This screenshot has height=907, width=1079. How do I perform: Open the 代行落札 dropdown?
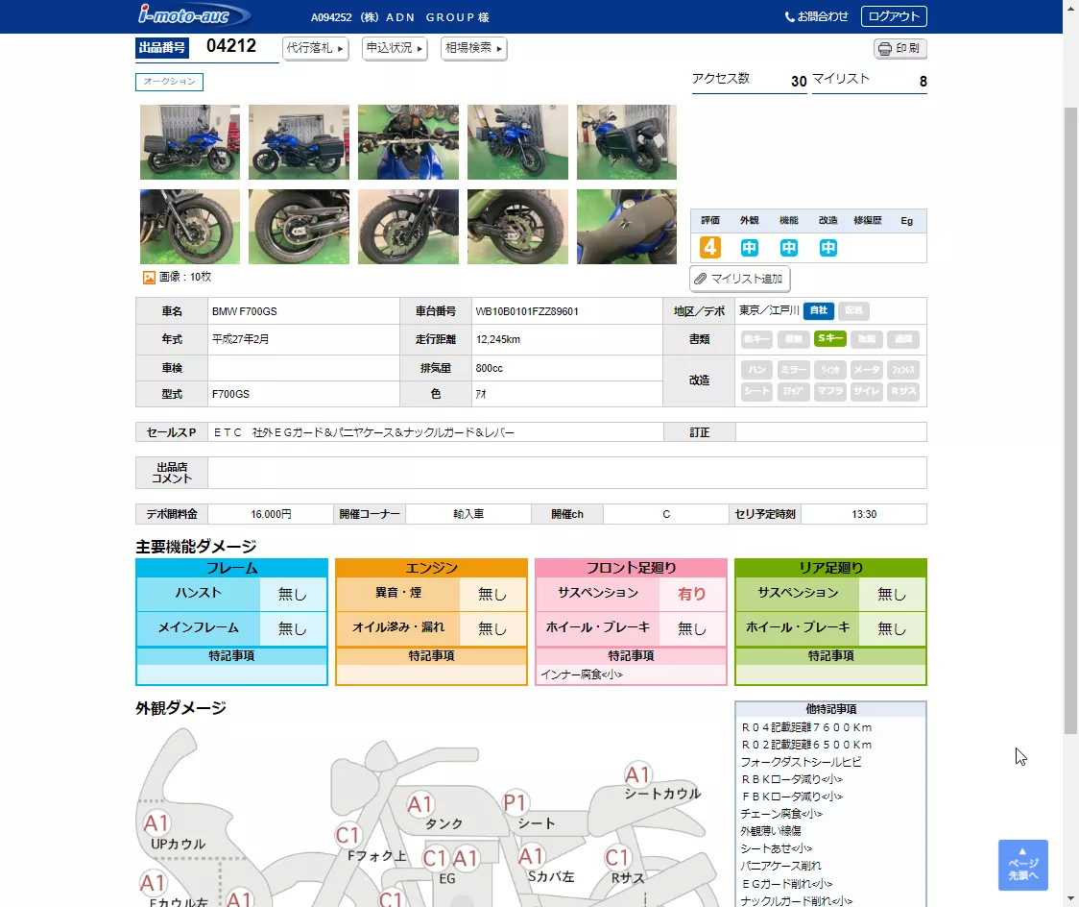315,48
